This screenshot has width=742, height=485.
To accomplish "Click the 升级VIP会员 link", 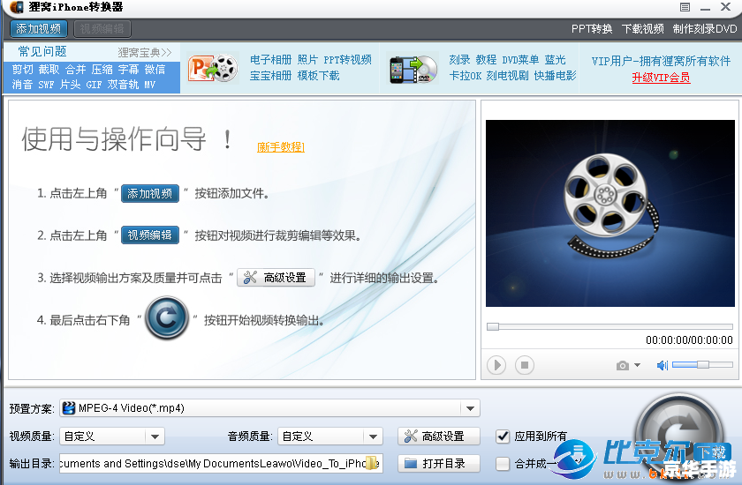I will 661,78.
